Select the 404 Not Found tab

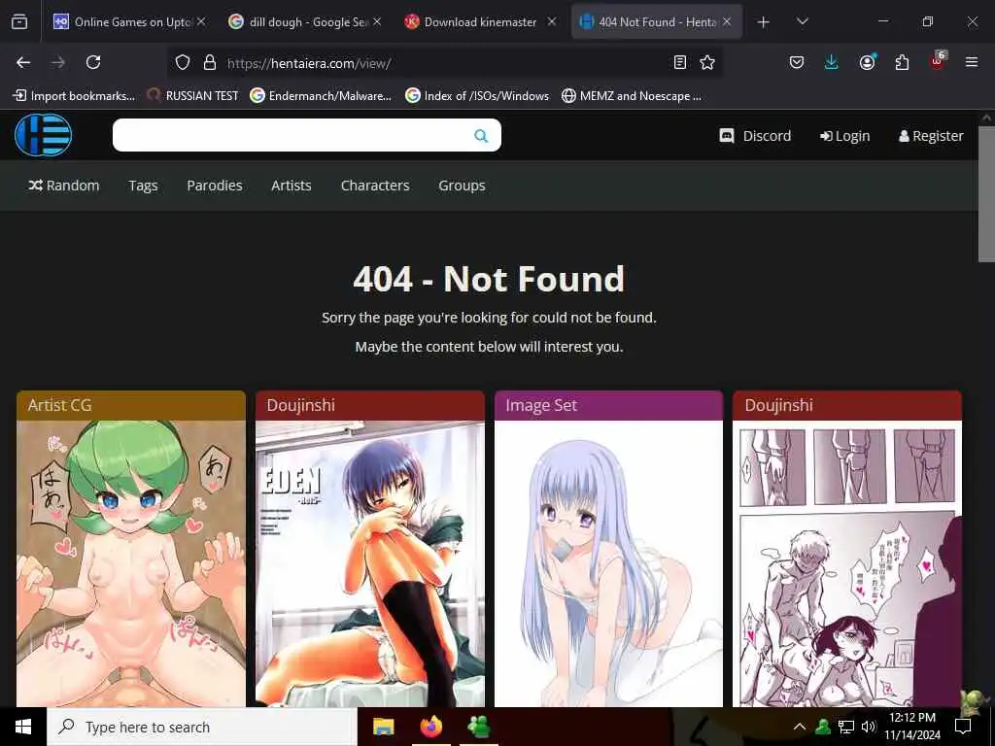[x=656, y=22]
